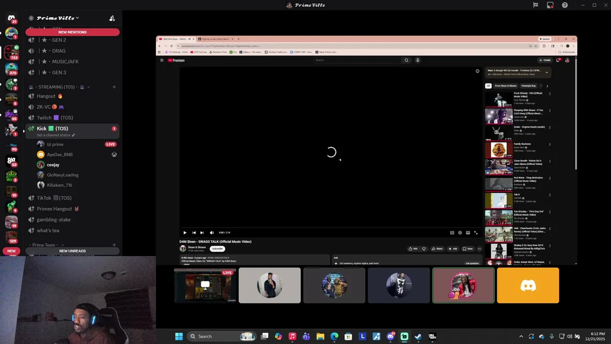Like the SWAGG TALK video
The width and height of the screenshot is (611, 344).
pyautogui.click(x=413, y=248)
